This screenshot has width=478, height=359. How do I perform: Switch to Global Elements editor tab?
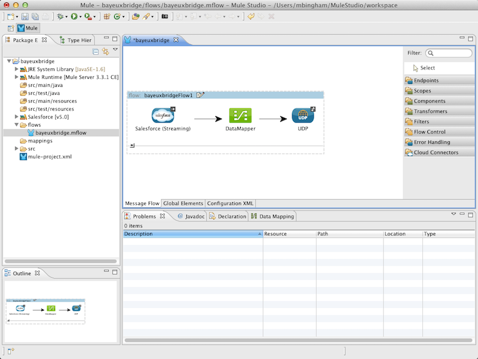click(183, 203)
